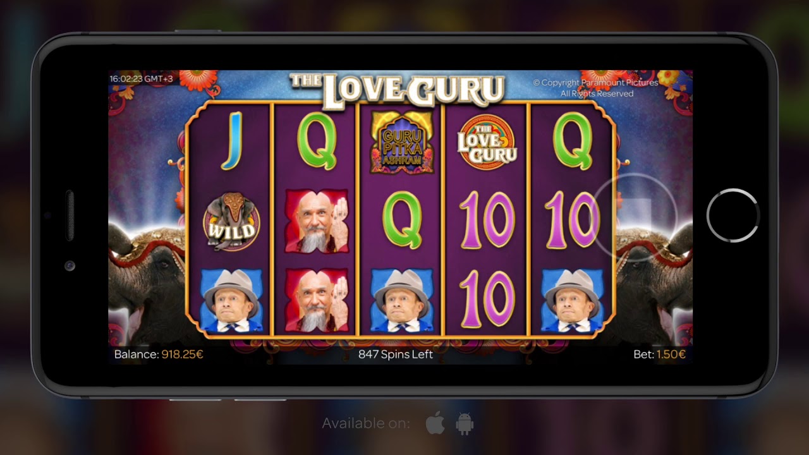Screen dimensions: 809x455
Task: Click the green Q atop the fifth reel
Action: coord(573,141)
